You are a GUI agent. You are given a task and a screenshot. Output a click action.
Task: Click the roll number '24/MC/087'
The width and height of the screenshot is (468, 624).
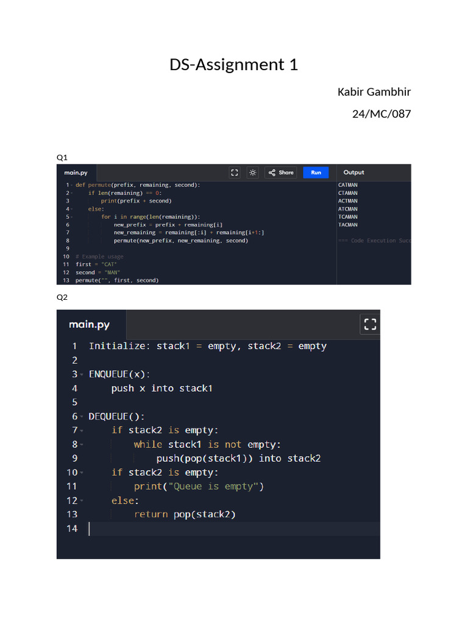(381, 114)
